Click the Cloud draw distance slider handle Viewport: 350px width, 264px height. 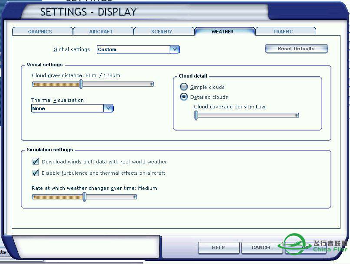[x=81, y=84]
